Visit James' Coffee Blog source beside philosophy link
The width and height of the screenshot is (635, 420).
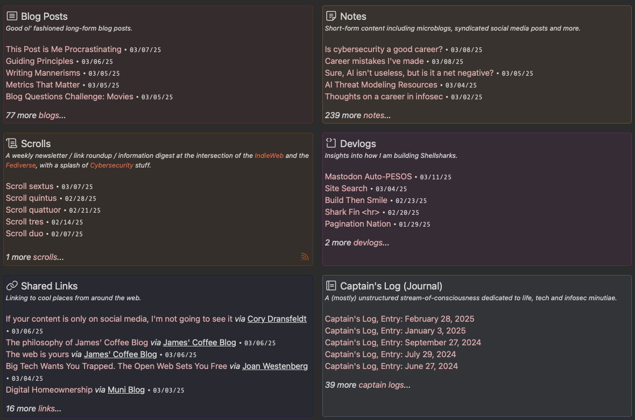[x=199, y=343]
